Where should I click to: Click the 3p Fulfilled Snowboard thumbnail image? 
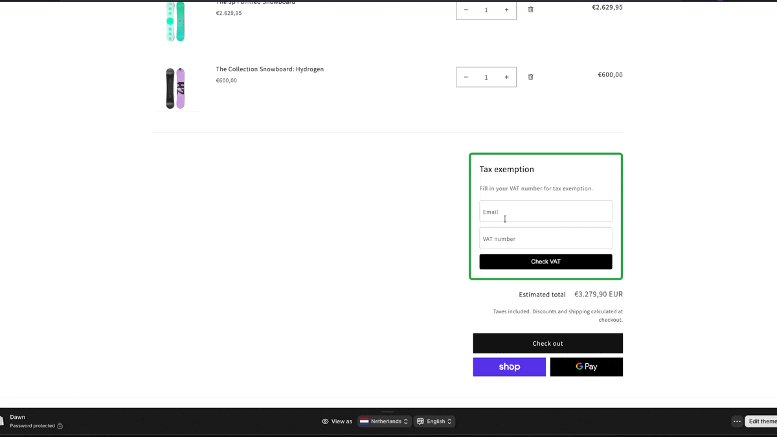pos(175,21)
